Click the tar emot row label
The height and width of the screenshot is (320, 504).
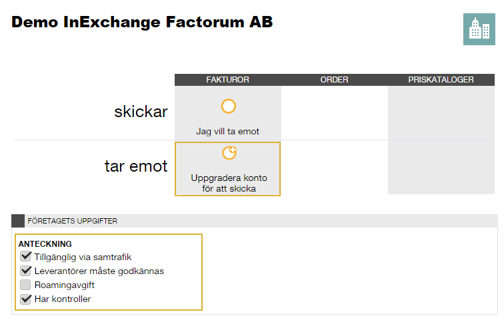[x=136, y=166]
